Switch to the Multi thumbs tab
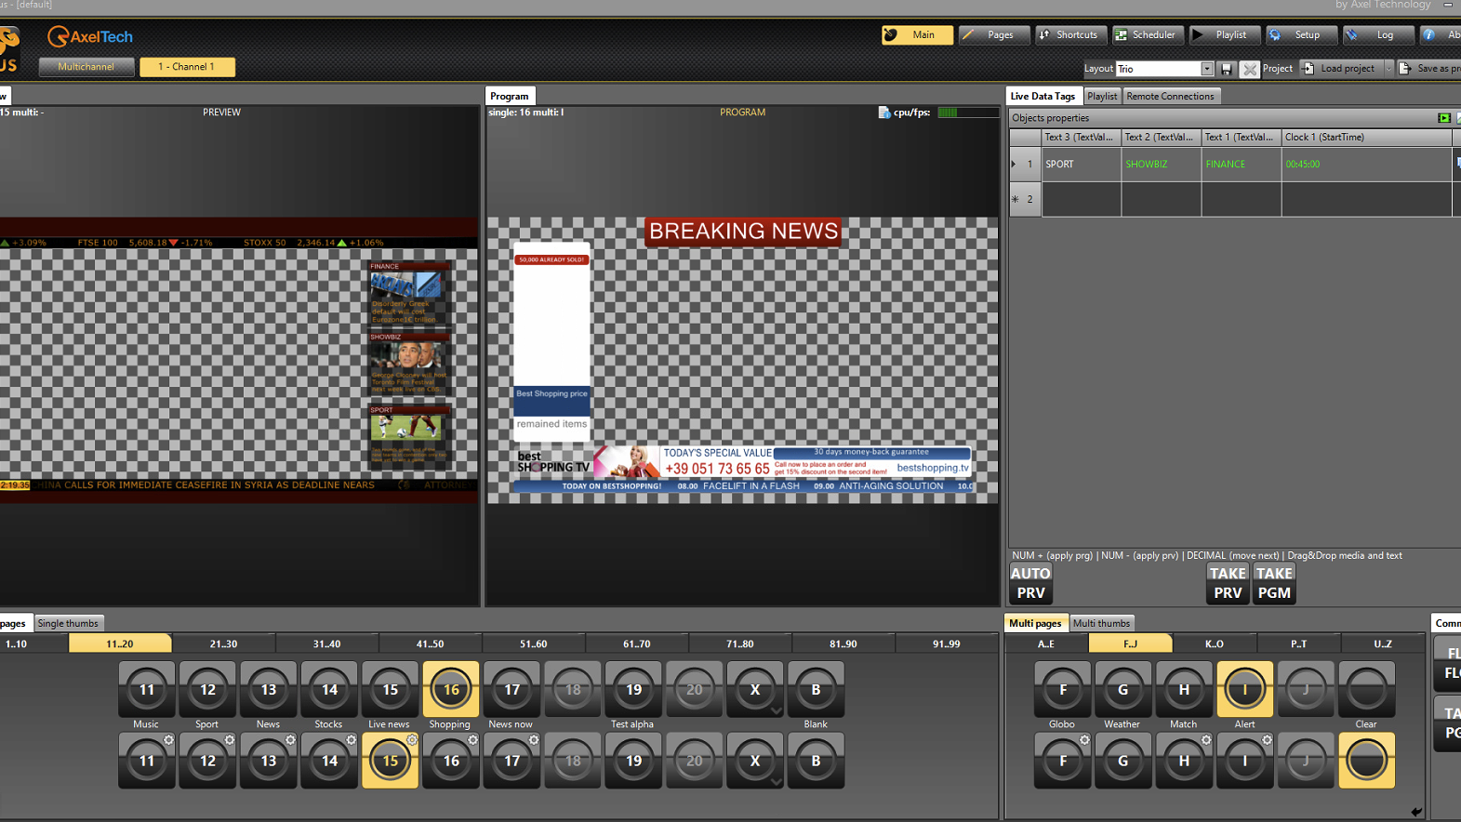Viewport: 1461px width, 822px height. point(1101,624)
